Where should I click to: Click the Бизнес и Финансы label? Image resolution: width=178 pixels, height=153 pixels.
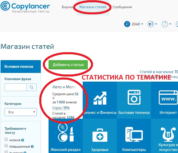click(x=100, y=113)
